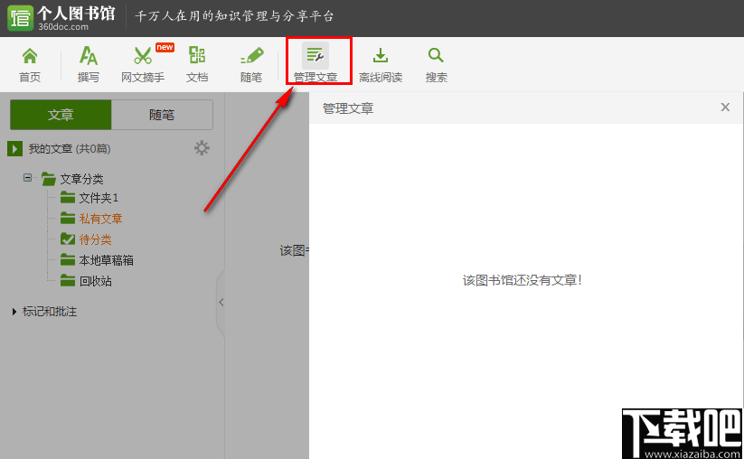744x459 pixels.
Task: Select 待分类 folder label
Action: tap(95, 239)
